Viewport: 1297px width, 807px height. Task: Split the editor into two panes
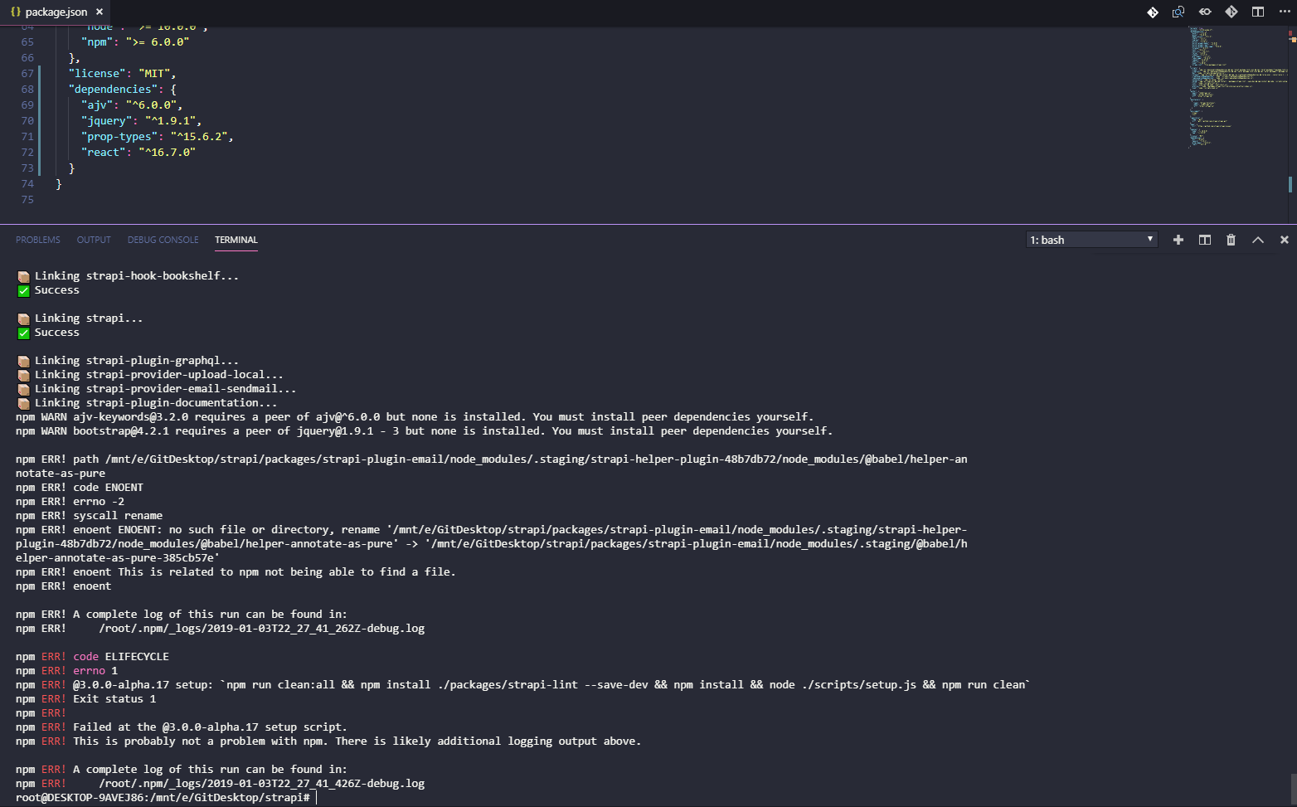click(x=1258, y=12)
